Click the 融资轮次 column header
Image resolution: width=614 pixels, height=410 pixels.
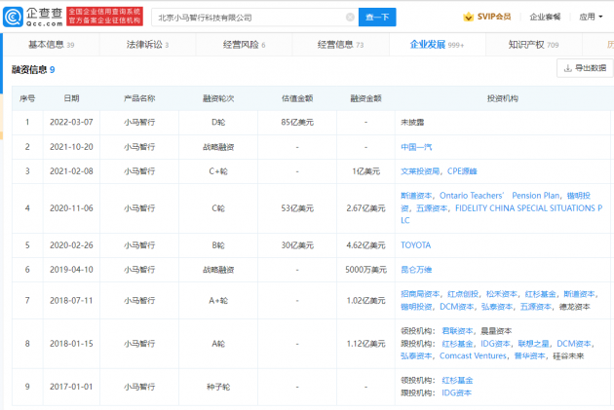(218, 98)
